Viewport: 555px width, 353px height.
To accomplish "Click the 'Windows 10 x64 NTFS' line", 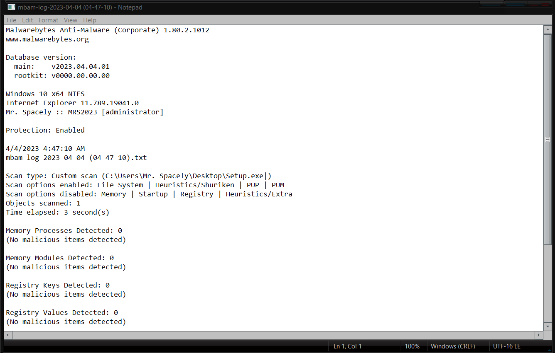I will click(x=45, y=94).
